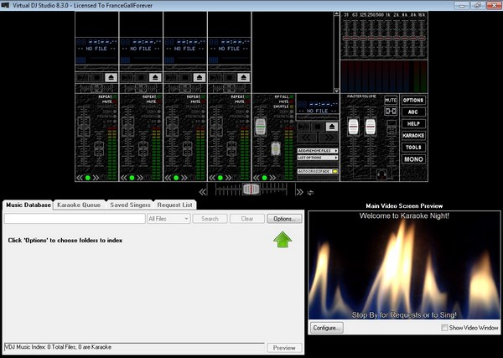The image size is (503, 358).
Task: Toggle the master MUTE button
Action: [391, 100]
